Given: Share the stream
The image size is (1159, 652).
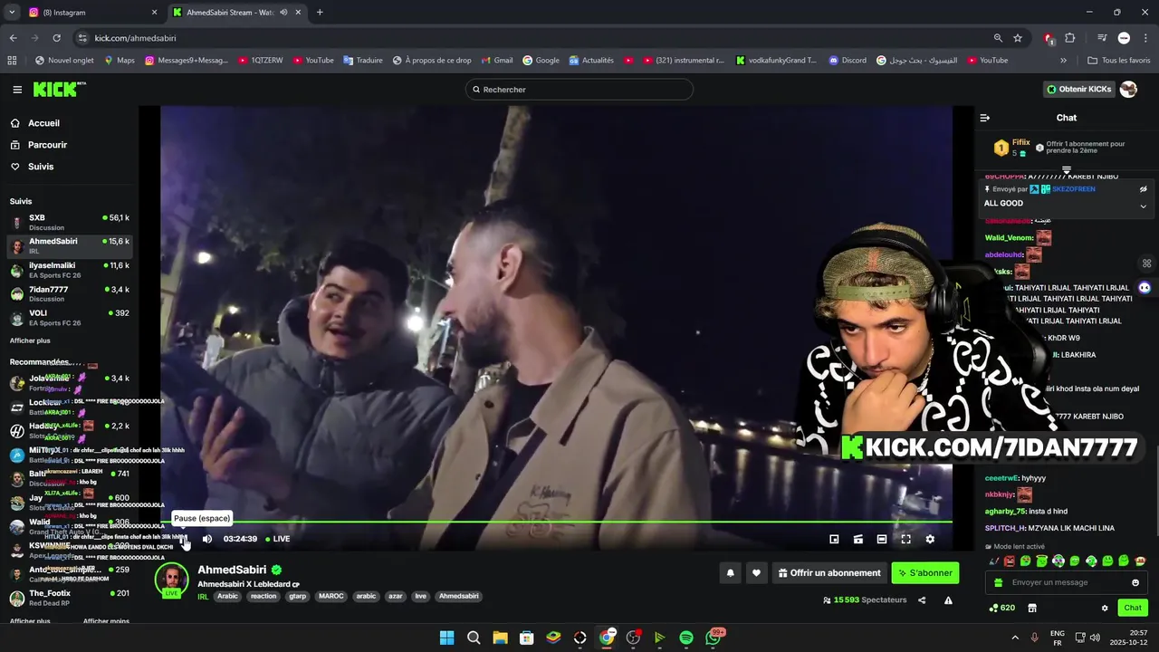Looking at the screenshot, I should [x=922, y=600].
